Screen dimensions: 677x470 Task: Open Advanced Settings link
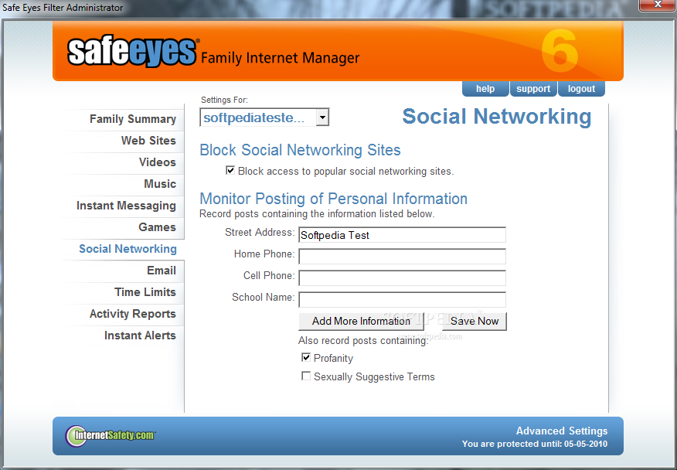pyautogui.click(x=562, y=431)
